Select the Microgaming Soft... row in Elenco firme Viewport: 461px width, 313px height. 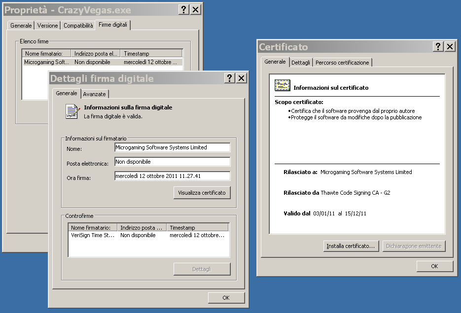tap(103, 62)
